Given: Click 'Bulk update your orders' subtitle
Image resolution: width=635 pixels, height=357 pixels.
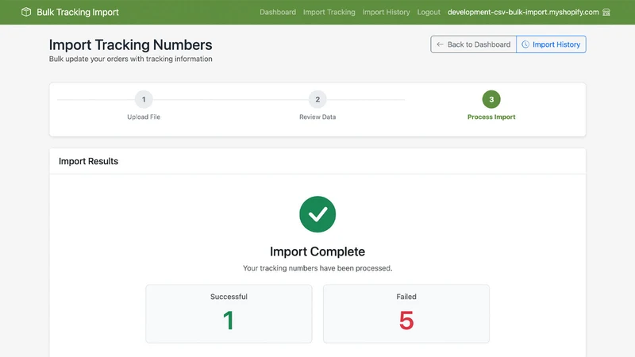Looking at the screenshot, I should 130,59.
